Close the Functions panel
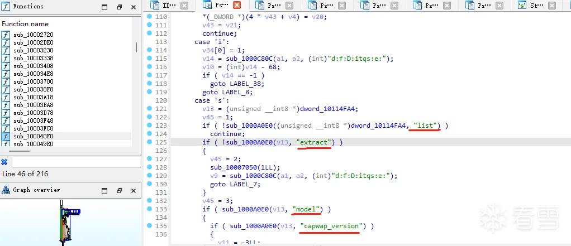Viewport: 571px width, 246px height. tap(134, 7)
